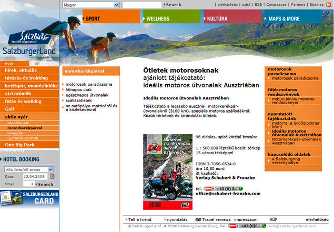
Task: Open Austrian flag country selector in footer
Action: (x=234, y=226)
